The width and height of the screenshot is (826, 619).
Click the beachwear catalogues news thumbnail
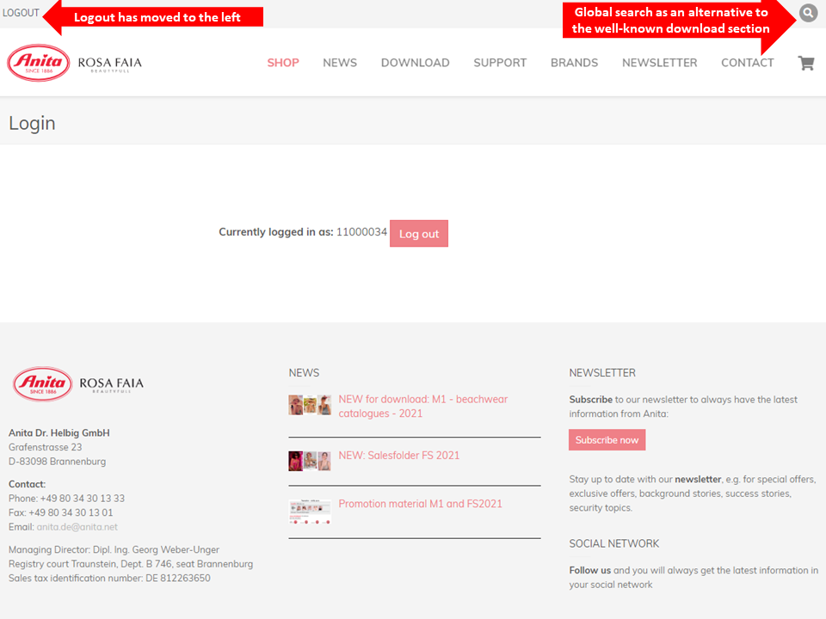[x=310, y=406]
